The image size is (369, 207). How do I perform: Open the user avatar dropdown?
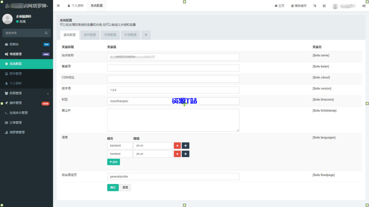pyautogui.click(x=335, y=6)
